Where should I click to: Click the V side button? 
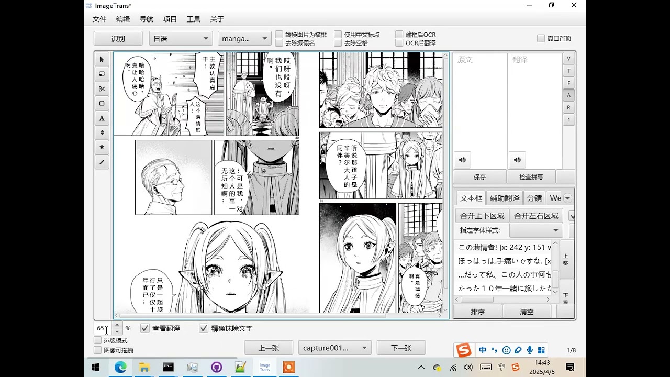coord(568,58)
